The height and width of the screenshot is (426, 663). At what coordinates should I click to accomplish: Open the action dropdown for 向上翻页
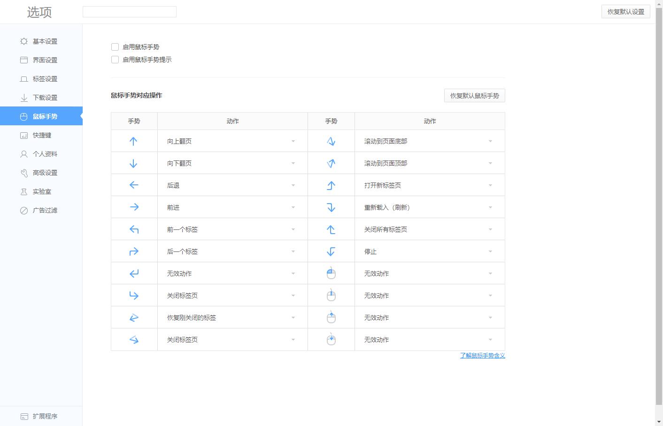point(293,141)
